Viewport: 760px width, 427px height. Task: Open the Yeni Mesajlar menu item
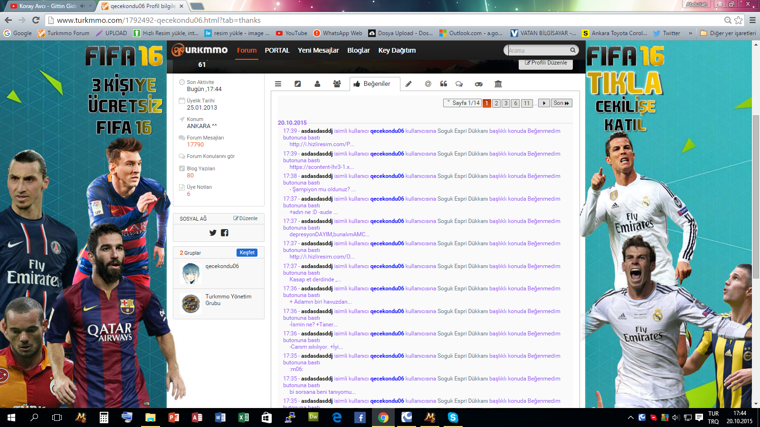(x=318, y=50)
